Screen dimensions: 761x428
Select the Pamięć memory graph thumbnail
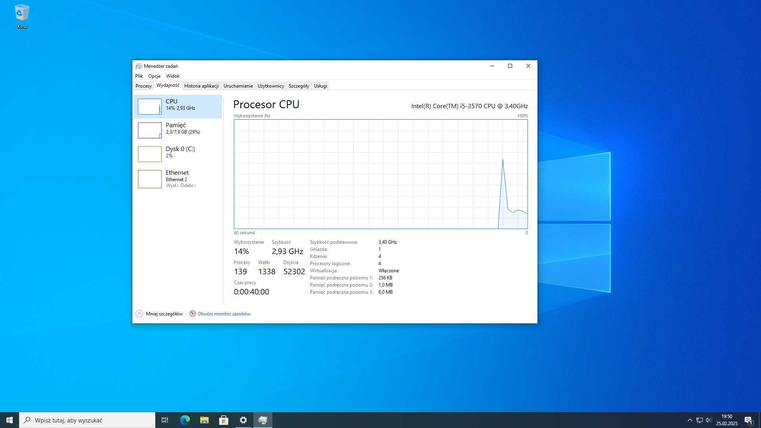click(149, 130)
